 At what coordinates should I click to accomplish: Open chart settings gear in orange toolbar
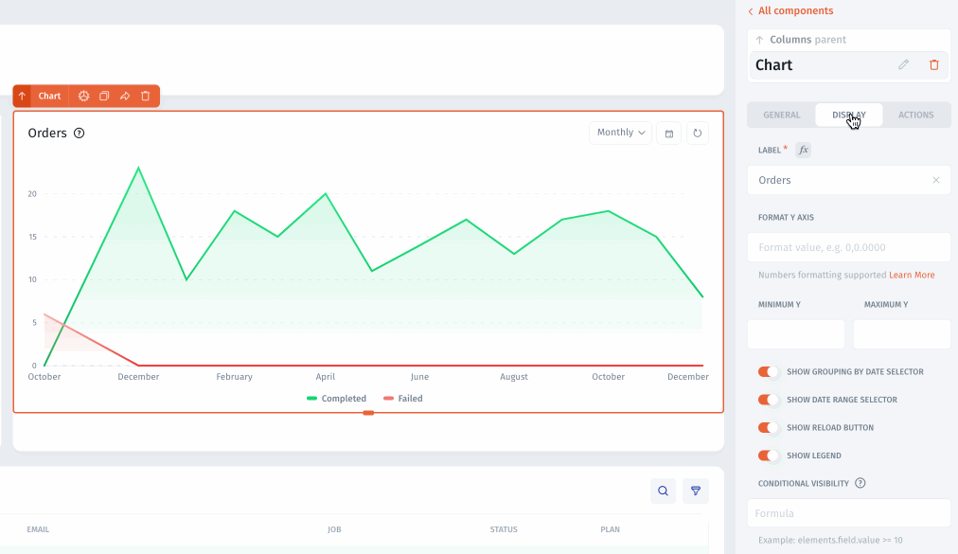click(84, 97)
